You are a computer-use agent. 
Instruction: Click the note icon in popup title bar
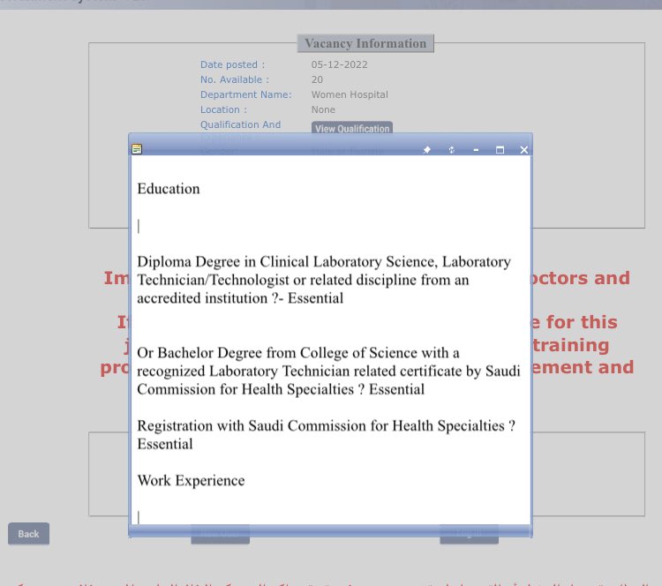137,149
